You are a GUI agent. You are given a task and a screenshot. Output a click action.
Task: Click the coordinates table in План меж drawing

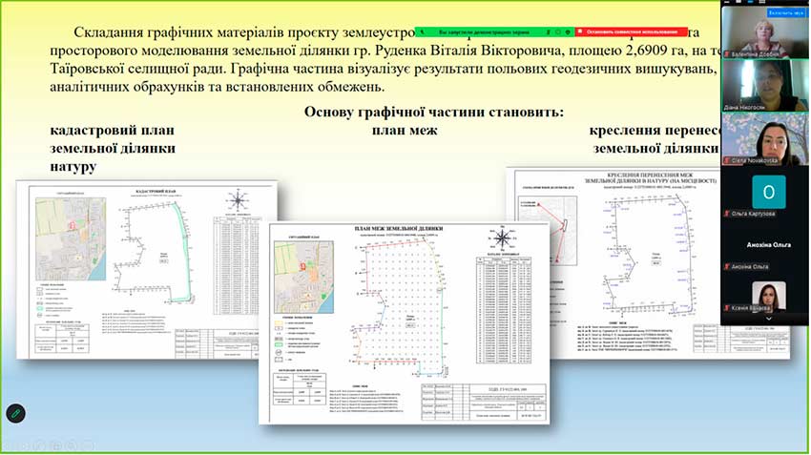[x=503, y=309]
